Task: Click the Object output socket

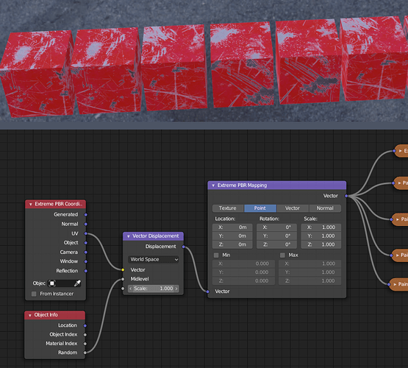Action: coord(86,243)
